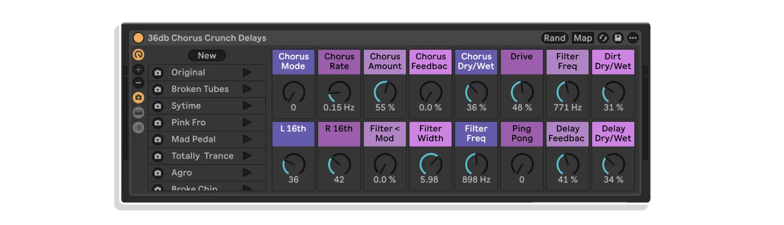Click the rack title 36db Chorus Crunch Delays
This screenshot has width=784, height=225.
pos(207,38)
